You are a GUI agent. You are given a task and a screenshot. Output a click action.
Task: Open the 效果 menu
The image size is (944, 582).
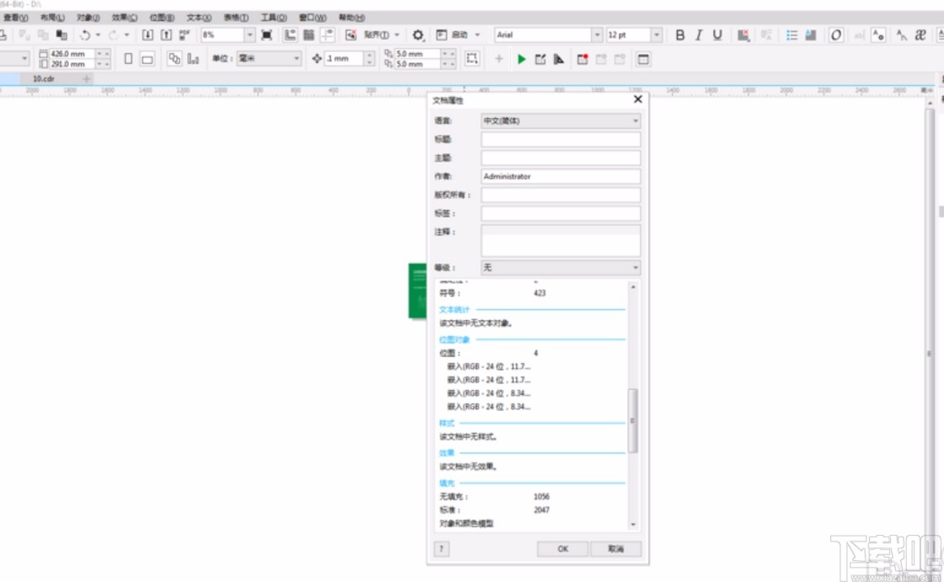(125, 17)
